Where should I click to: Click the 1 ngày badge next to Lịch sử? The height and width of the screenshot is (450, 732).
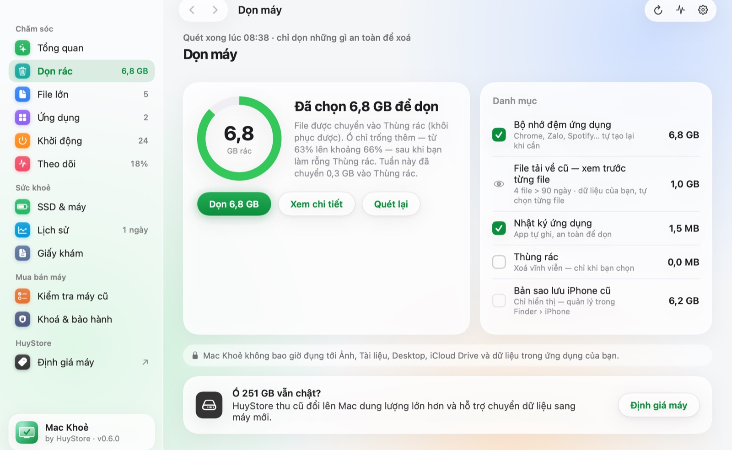135,230
